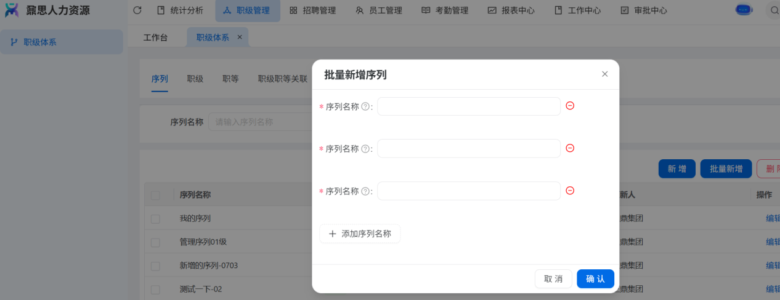Screen dimensions: 780x300
Task: Close the 批量新增序列 dialog with X
Action: point(604,74)
